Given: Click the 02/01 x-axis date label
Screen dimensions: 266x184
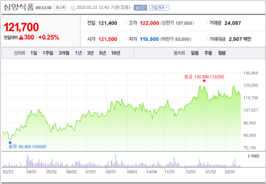Looking at the screenshot, I should point(230,172).
